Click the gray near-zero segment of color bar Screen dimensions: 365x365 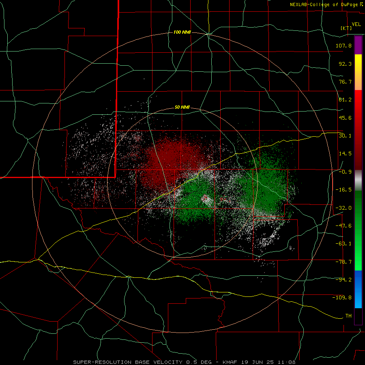pyautogui.click(x=358, y=180)
